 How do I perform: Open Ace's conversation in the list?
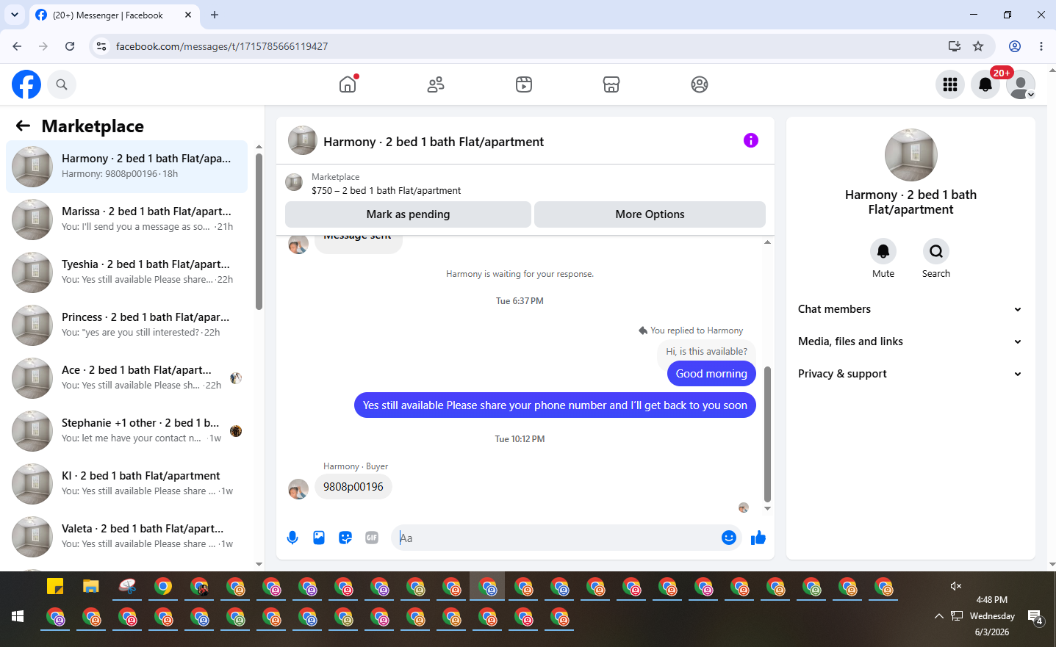[126, 378]
